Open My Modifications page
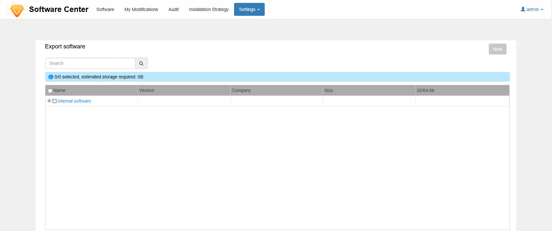The image size is (552, 231). (x=141, y=9)
